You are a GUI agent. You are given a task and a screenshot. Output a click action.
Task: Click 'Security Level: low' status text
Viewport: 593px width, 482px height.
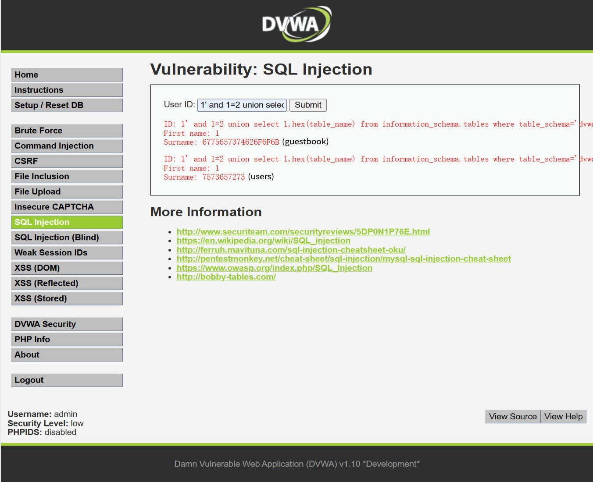46,423
